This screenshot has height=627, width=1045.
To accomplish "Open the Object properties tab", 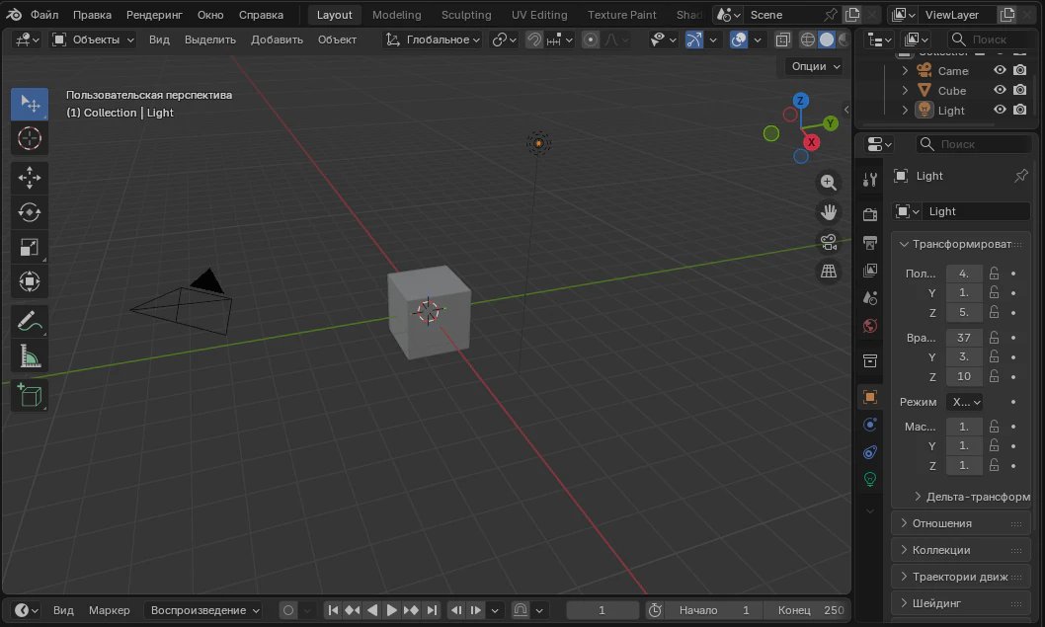I will click(870, 397).
